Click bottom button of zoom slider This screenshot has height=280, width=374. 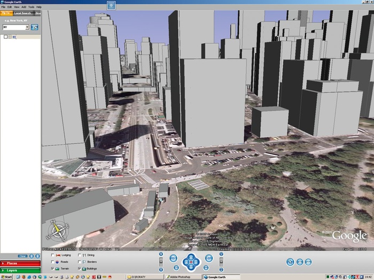[x=161, y=270]
